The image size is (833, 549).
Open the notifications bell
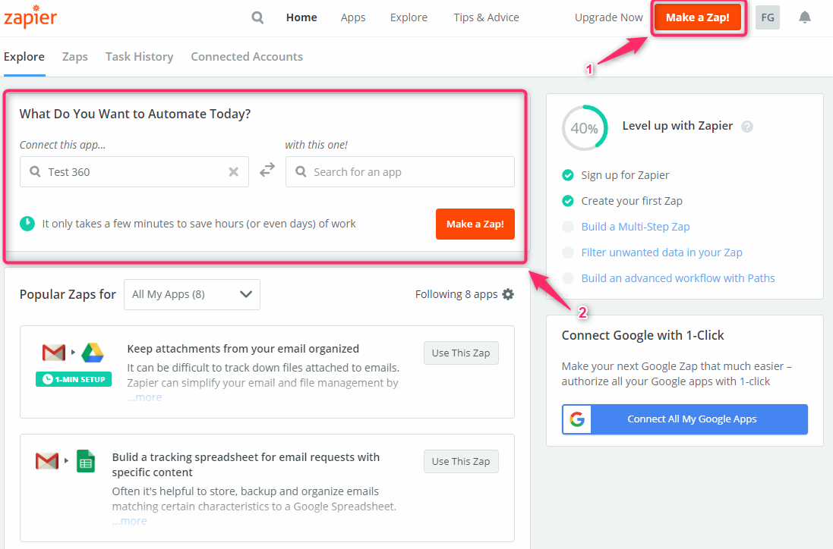pos(805,17)
